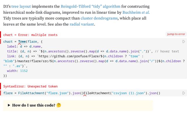Open the cluster dendrograms link
Viewport: 187px width, 116px height.
click(99, 18)
